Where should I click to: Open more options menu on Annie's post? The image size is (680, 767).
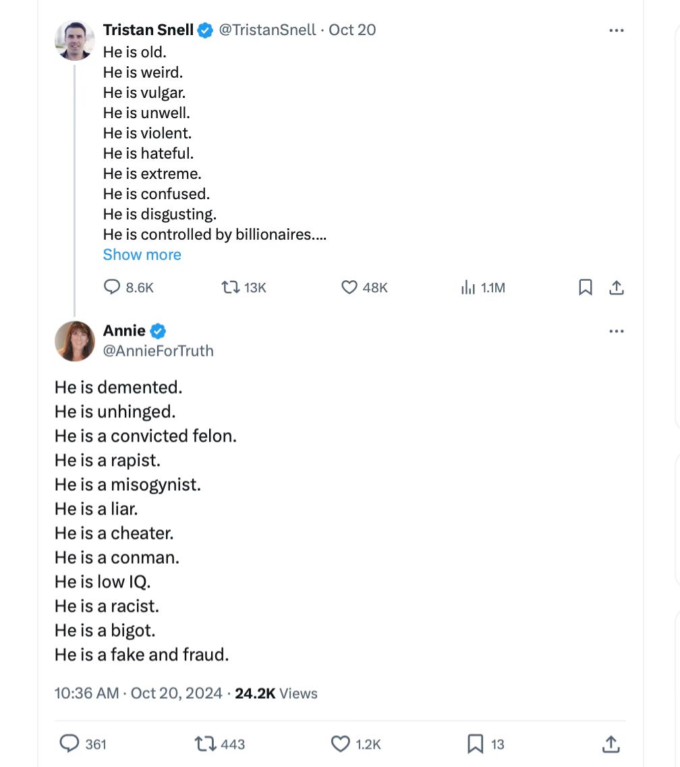[616, 332]
